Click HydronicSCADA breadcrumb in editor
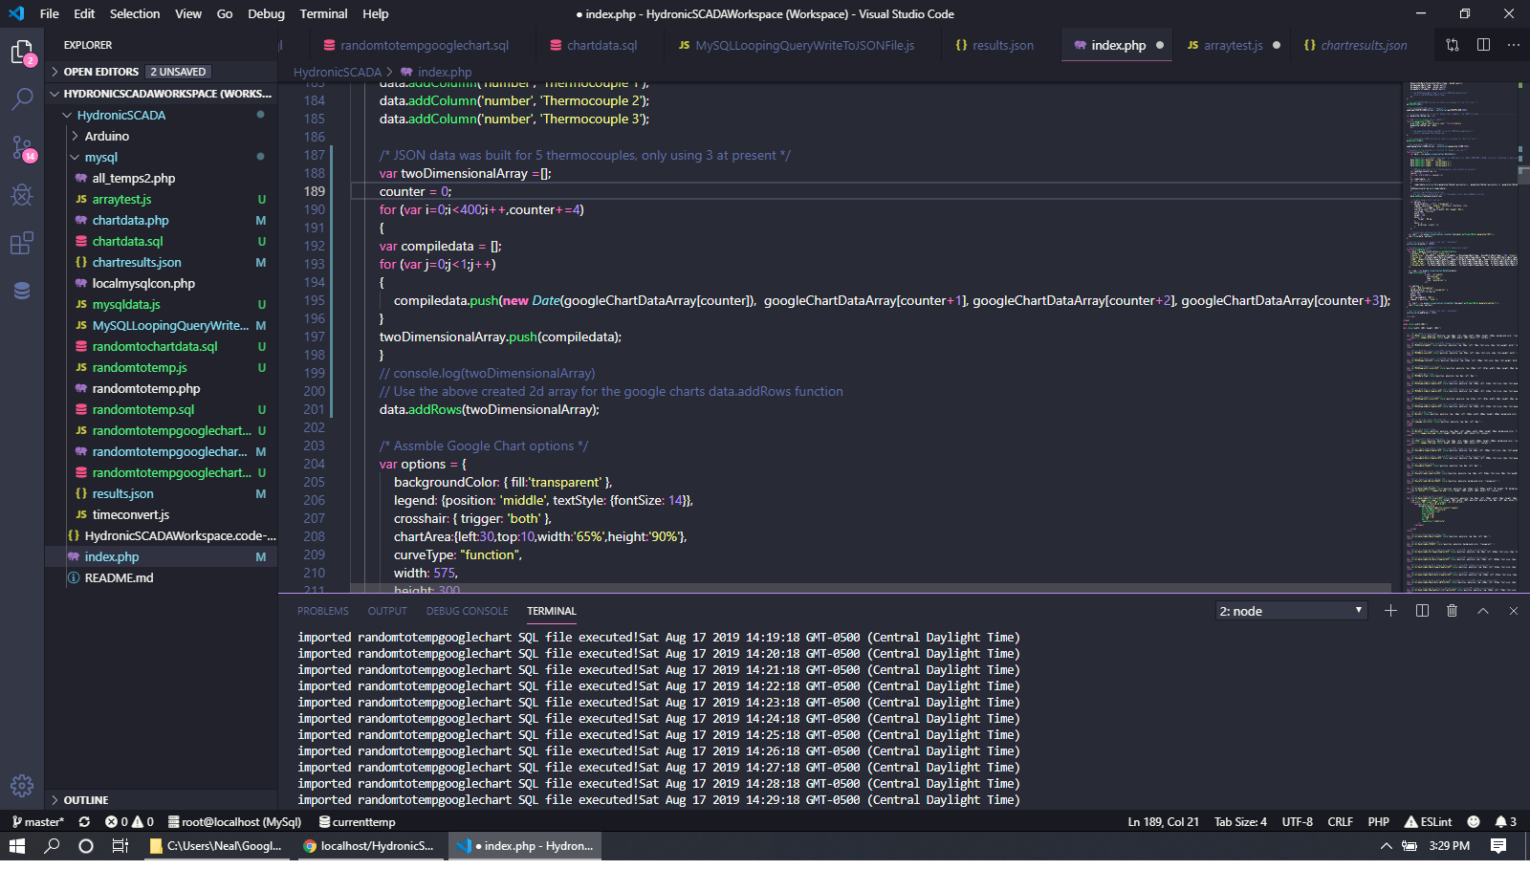 coord(337,72)
